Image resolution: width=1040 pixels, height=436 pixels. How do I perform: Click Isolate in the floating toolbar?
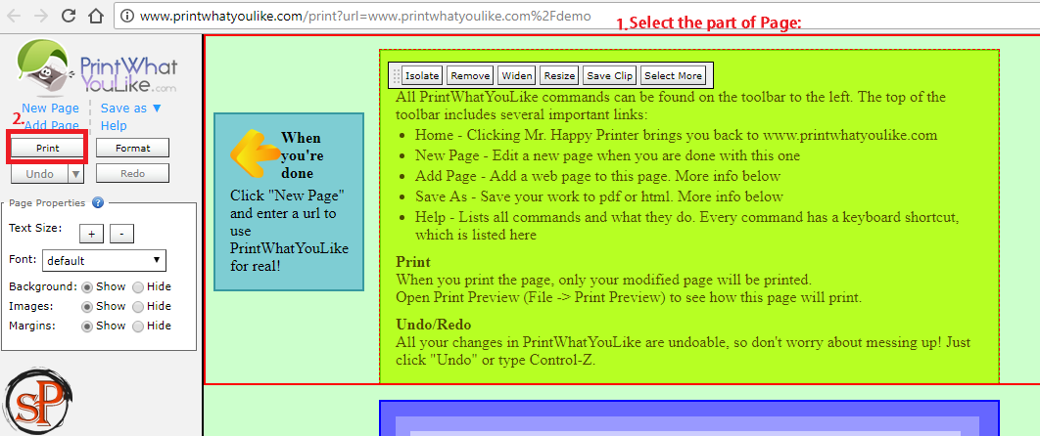coord(422,75)
